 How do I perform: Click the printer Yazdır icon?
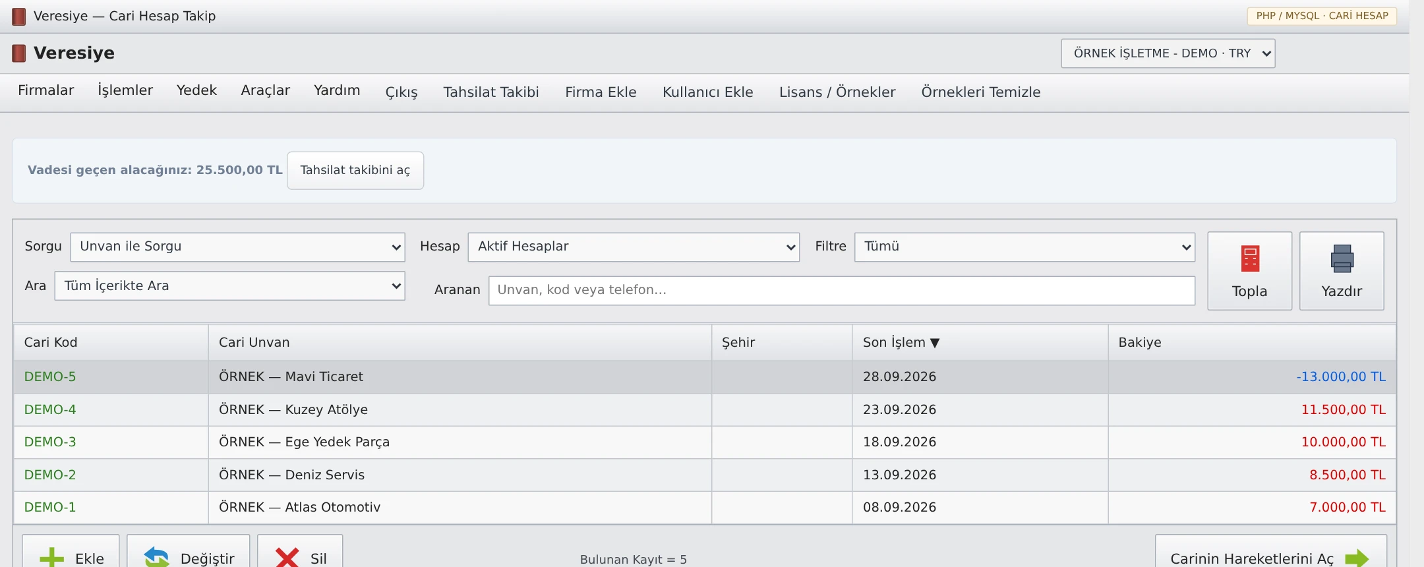tap(1342, 259)
